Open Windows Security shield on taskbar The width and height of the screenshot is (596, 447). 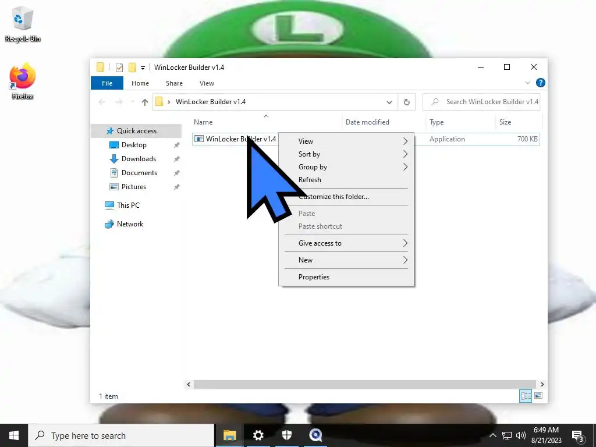[287, 435]
